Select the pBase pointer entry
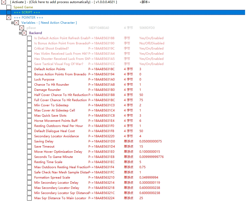This screenshot has width=251, height=201. click(x=31, y=28)
